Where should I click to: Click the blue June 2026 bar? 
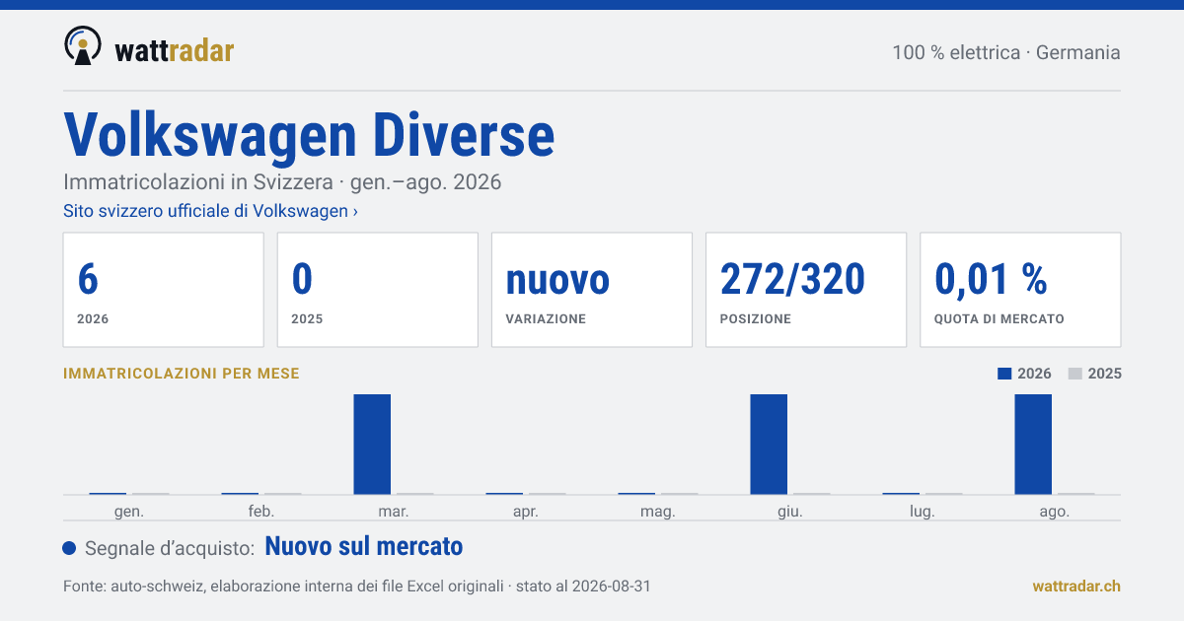tap(769, 444)
